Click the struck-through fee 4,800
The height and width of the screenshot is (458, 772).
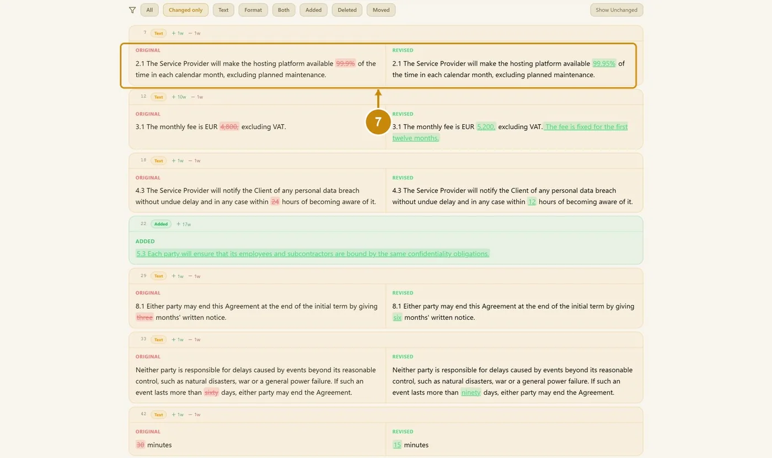(x=229, y=127)
